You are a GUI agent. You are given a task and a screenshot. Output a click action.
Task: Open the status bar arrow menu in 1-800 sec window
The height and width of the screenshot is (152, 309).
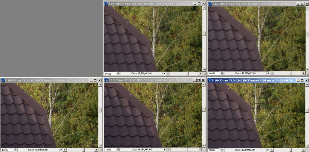coord(164,73)
